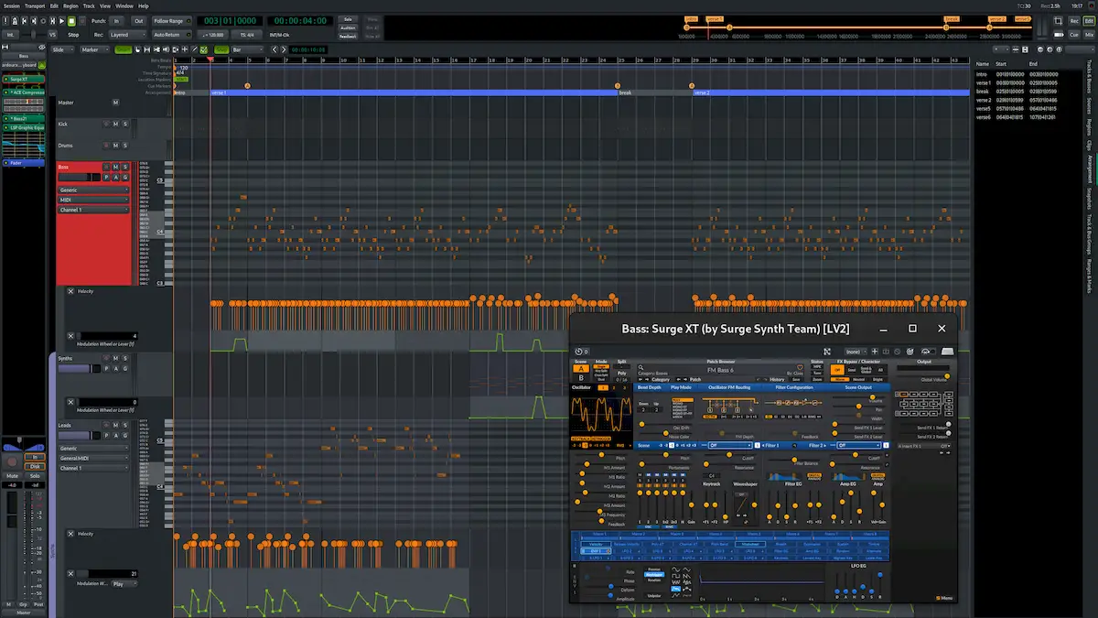The image size is (1098, 618).
Task: Open the Region menu
Action: (x=70, y=5)
